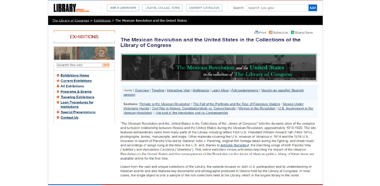
Task: Click the Subscribe text link
Action: pos(280,32)
